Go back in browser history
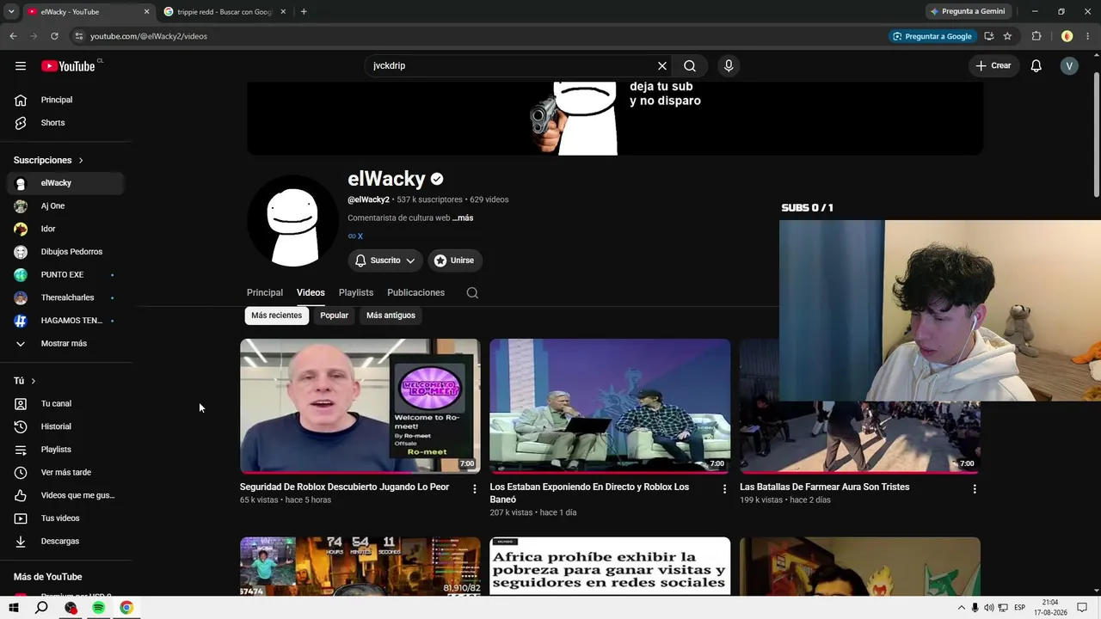The width and height of the screenshot is (1101, 619). pyautogui.click(x=13, y=36)
